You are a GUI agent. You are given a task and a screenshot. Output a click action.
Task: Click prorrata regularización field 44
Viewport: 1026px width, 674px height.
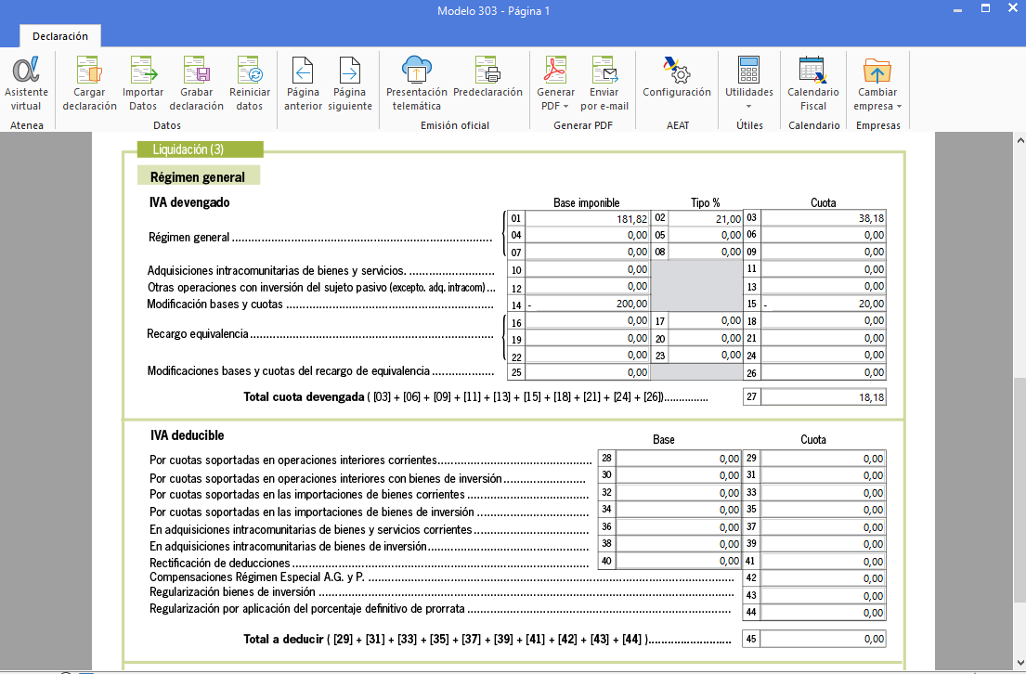824,613
